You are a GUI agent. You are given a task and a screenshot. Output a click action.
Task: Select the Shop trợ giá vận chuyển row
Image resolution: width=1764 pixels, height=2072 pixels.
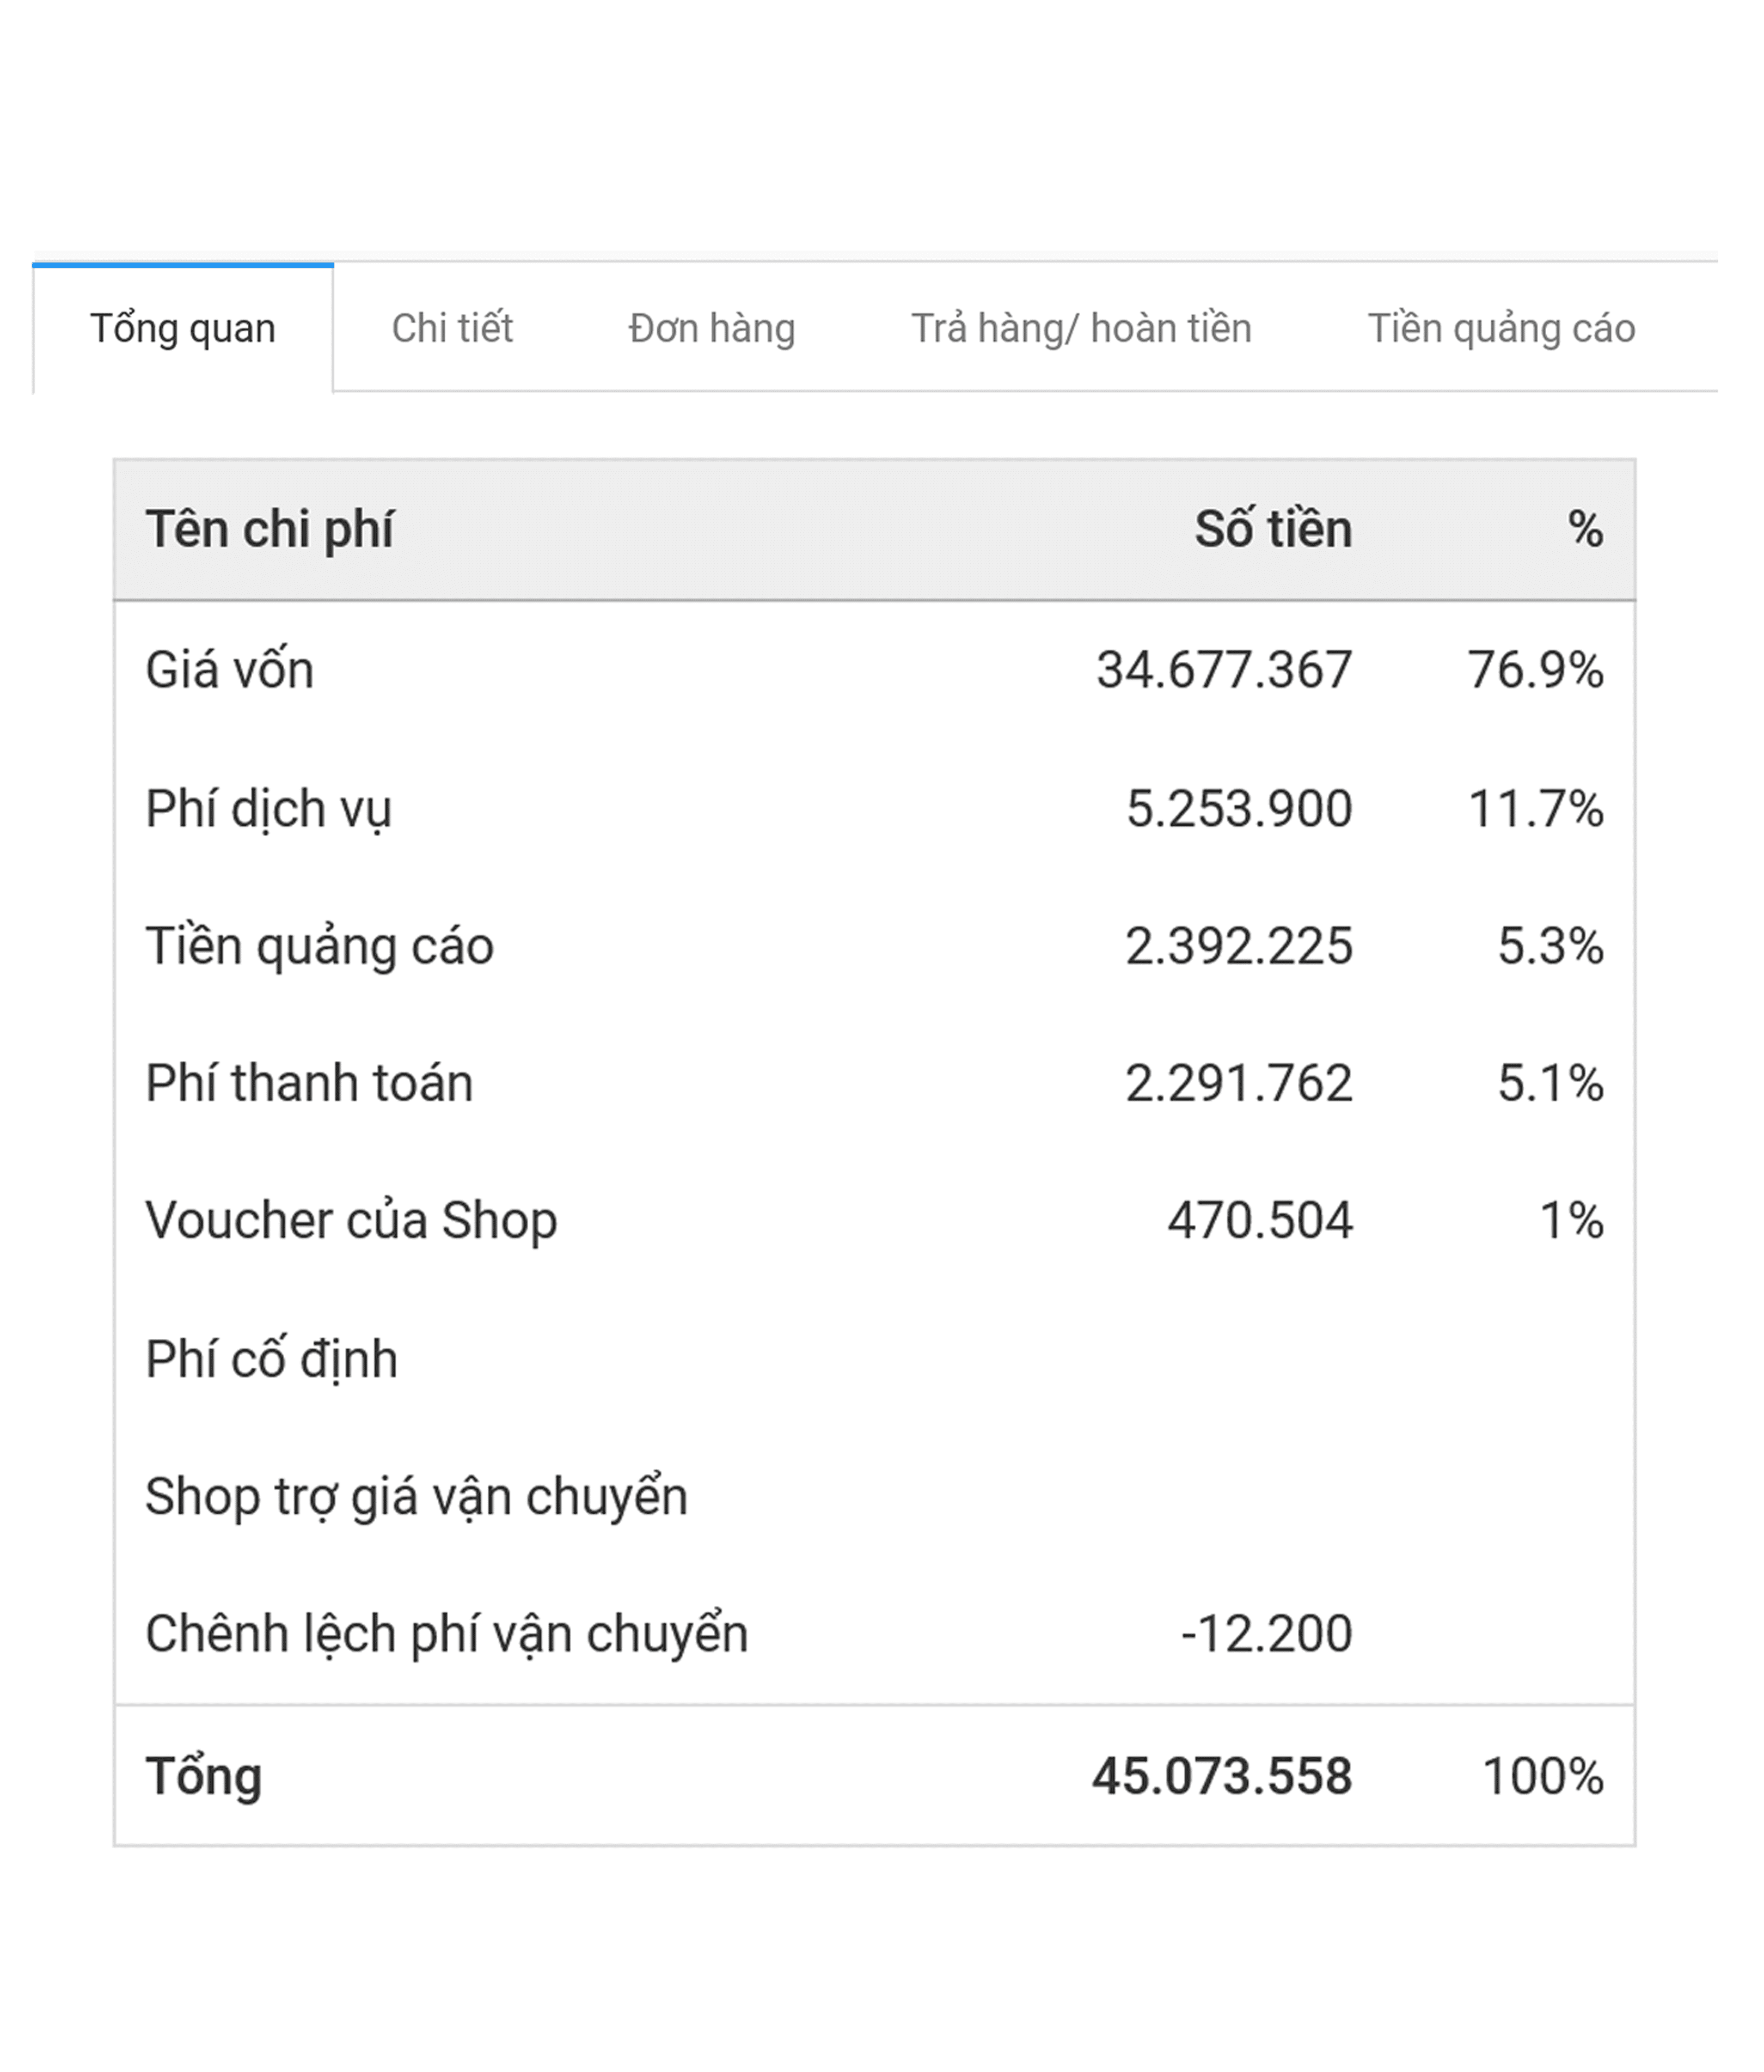coord(416,1496)
